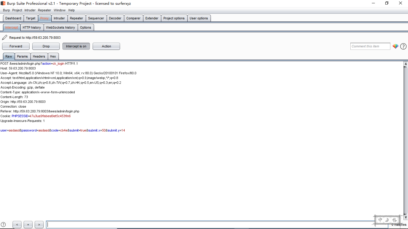The width and height of the screenshot is (408, 229).
Task: Open the Help menu
Action: coord(71,10)
